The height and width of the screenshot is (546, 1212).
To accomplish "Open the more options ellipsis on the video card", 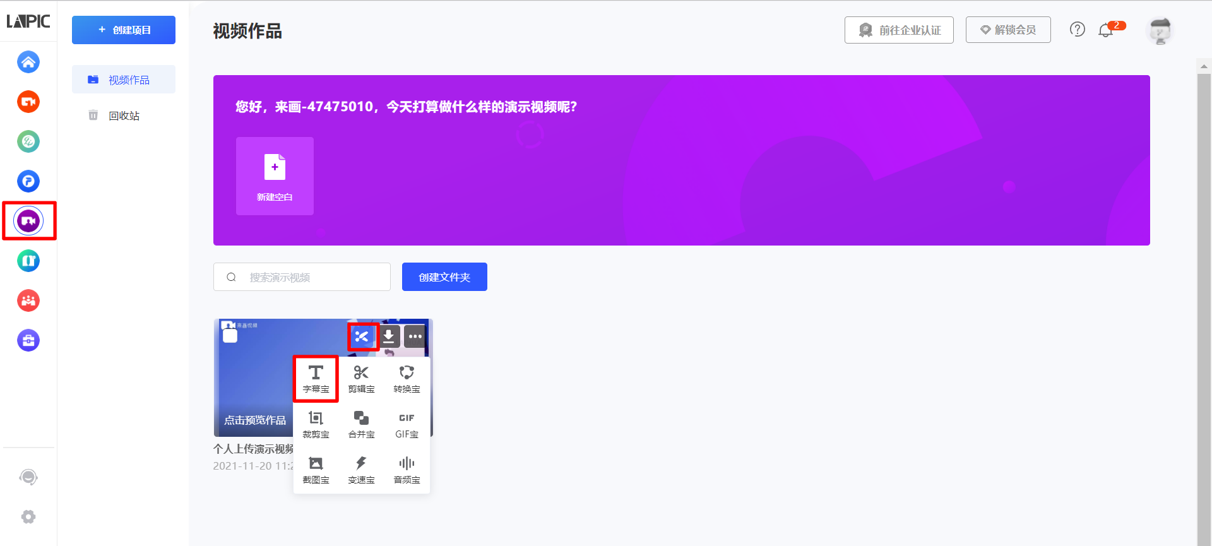I will [415, 336].
